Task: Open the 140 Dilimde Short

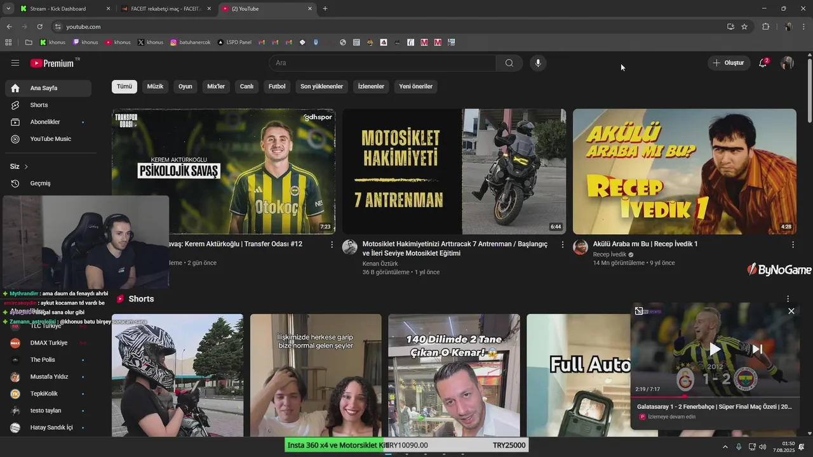Action: pyautogui.click(x=454, y=375)
